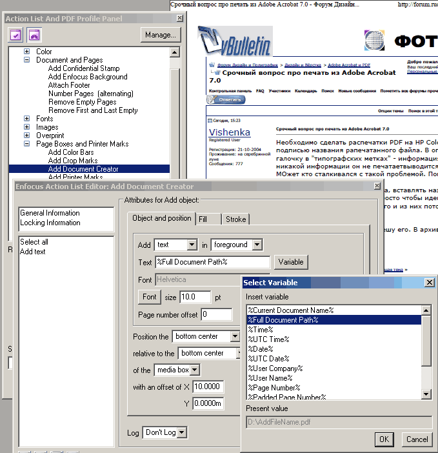Screen dimensions: 438x453
Task: Click the Vishenka username link
Action: pyautogui.click(x=230, y=132)
